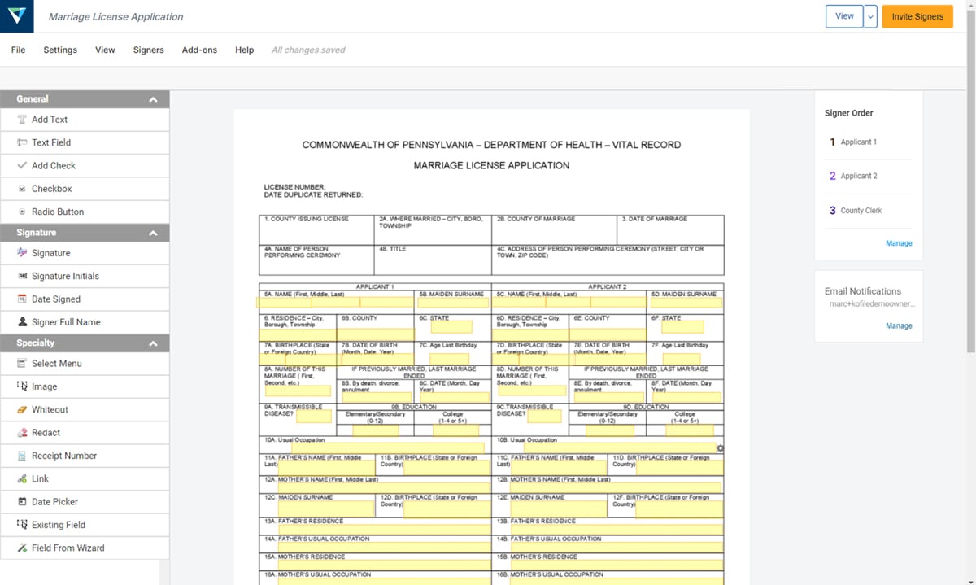
Task: Choose the Select Menu tool icon
Action: point(22,364)
